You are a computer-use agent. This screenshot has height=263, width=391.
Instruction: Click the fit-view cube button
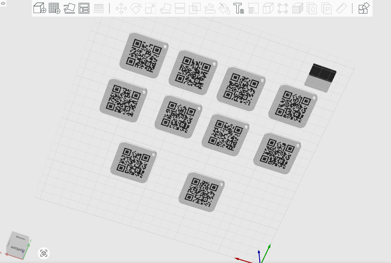click(x=44, y=253)
